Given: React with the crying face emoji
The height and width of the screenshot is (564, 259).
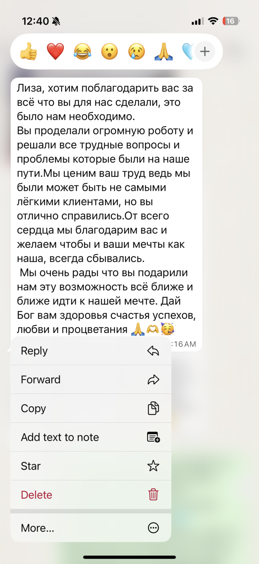Looking at the screenshot, I should [136, 51].
